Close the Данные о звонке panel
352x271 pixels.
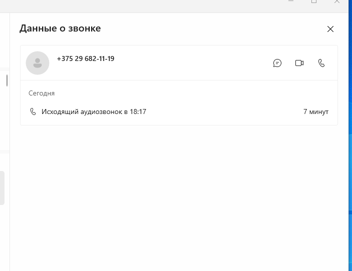(330, 29)
